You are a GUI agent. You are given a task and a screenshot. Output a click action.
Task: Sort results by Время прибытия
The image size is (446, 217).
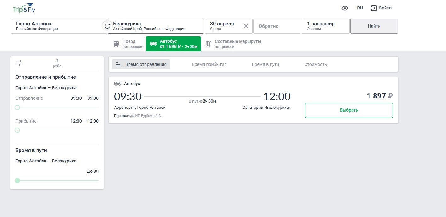pyautogui.click(x=209, y=64)
